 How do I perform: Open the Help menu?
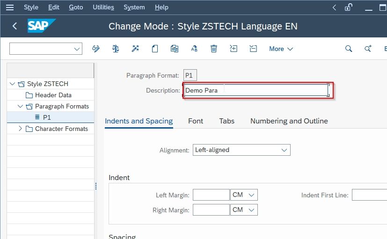click(161, 7)
